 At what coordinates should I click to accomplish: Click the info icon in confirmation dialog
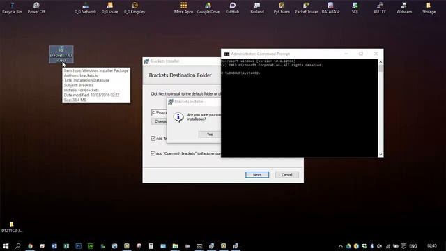(178, 116)
